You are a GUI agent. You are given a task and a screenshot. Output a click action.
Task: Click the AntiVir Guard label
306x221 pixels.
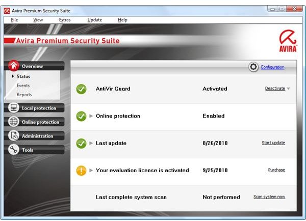113,89
